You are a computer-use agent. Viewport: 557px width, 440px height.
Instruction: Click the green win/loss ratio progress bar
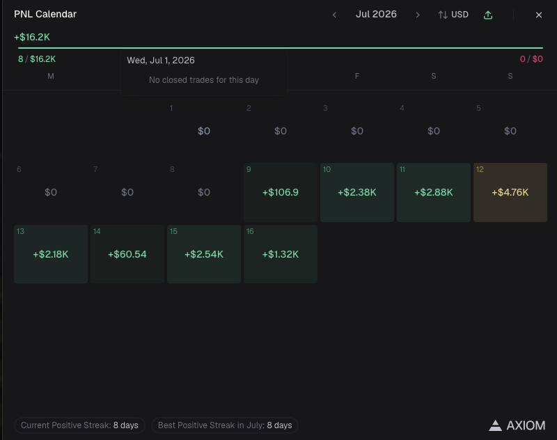click(x=281, y=47)
